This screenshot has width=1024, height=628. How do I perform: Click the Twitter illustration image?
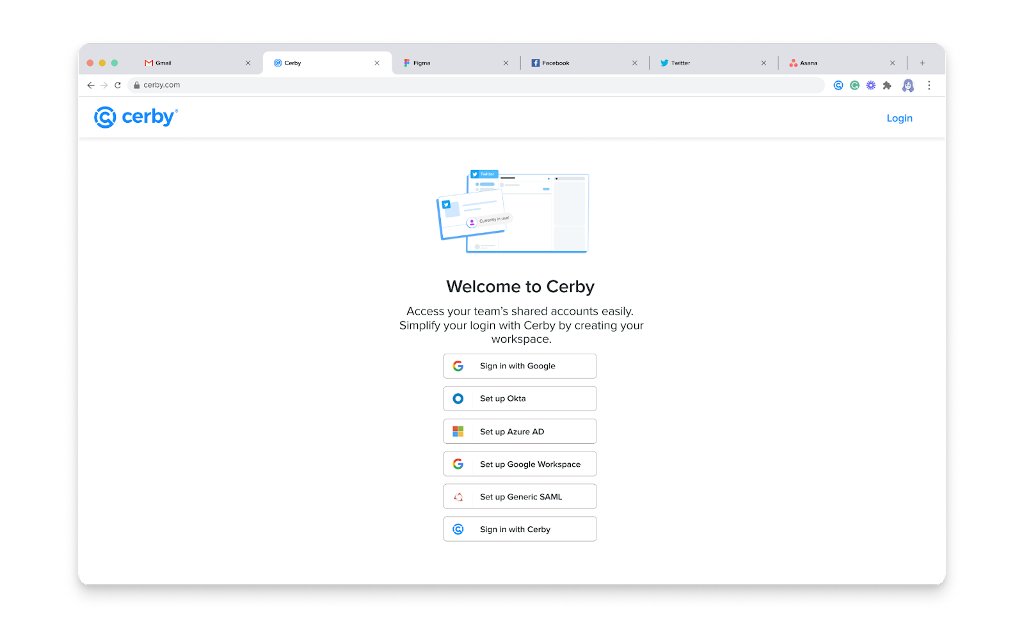point(513,211)
